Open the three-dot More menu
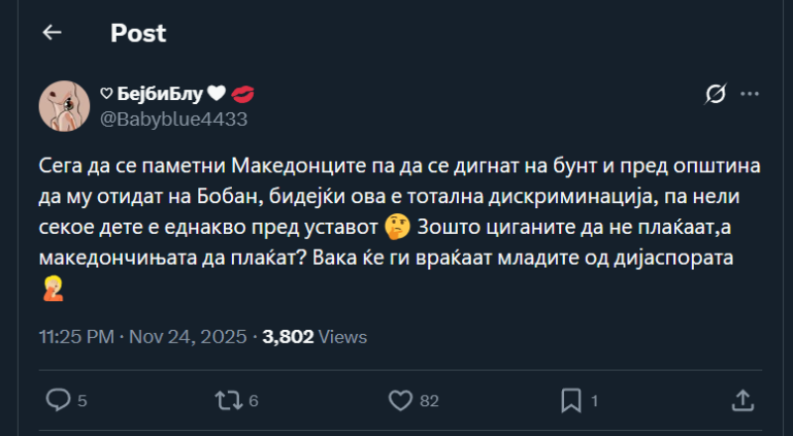The image size is (793, 436). tap(749, 94)
